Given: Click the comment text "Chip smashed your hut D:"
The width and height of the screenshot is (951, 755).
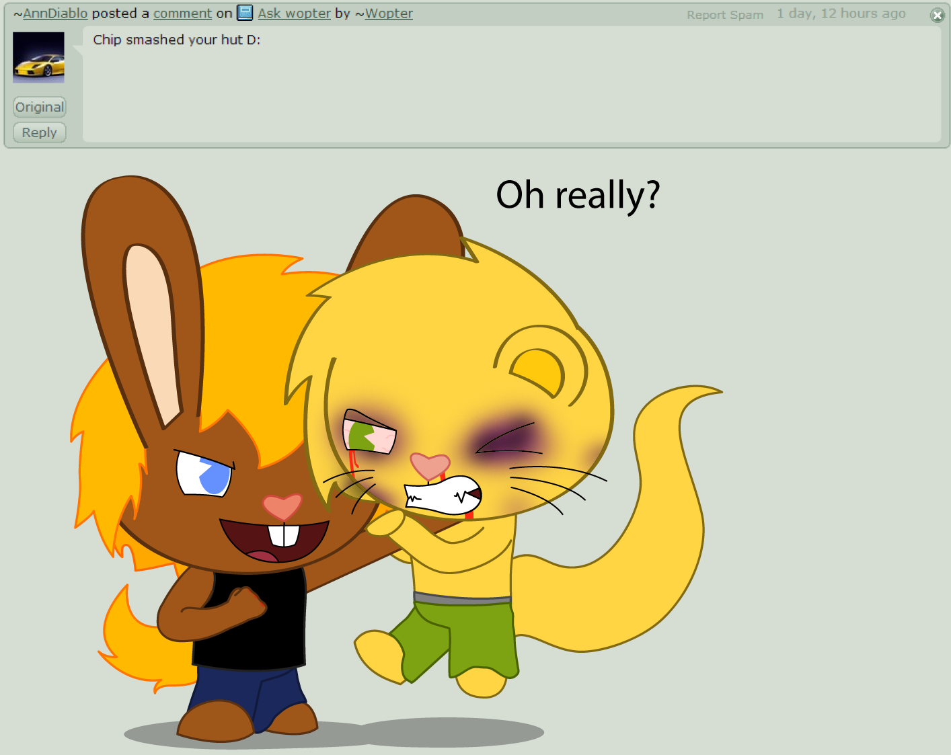Looking at the screenshot, I should [x=177, y=40].
